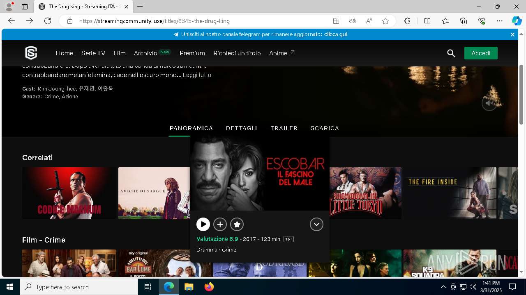Image resolution: width=526 pixels, height=295 pixels.
Task: Open browser collections icon
Action: coord(464,21)
